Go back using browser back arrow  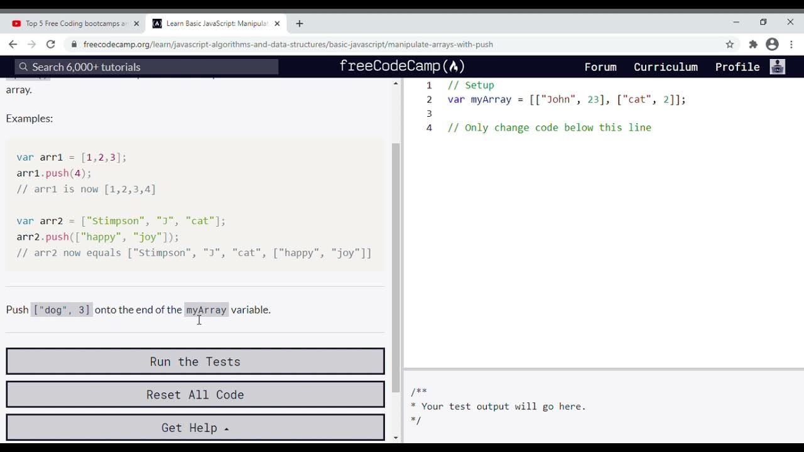(13, 44)
